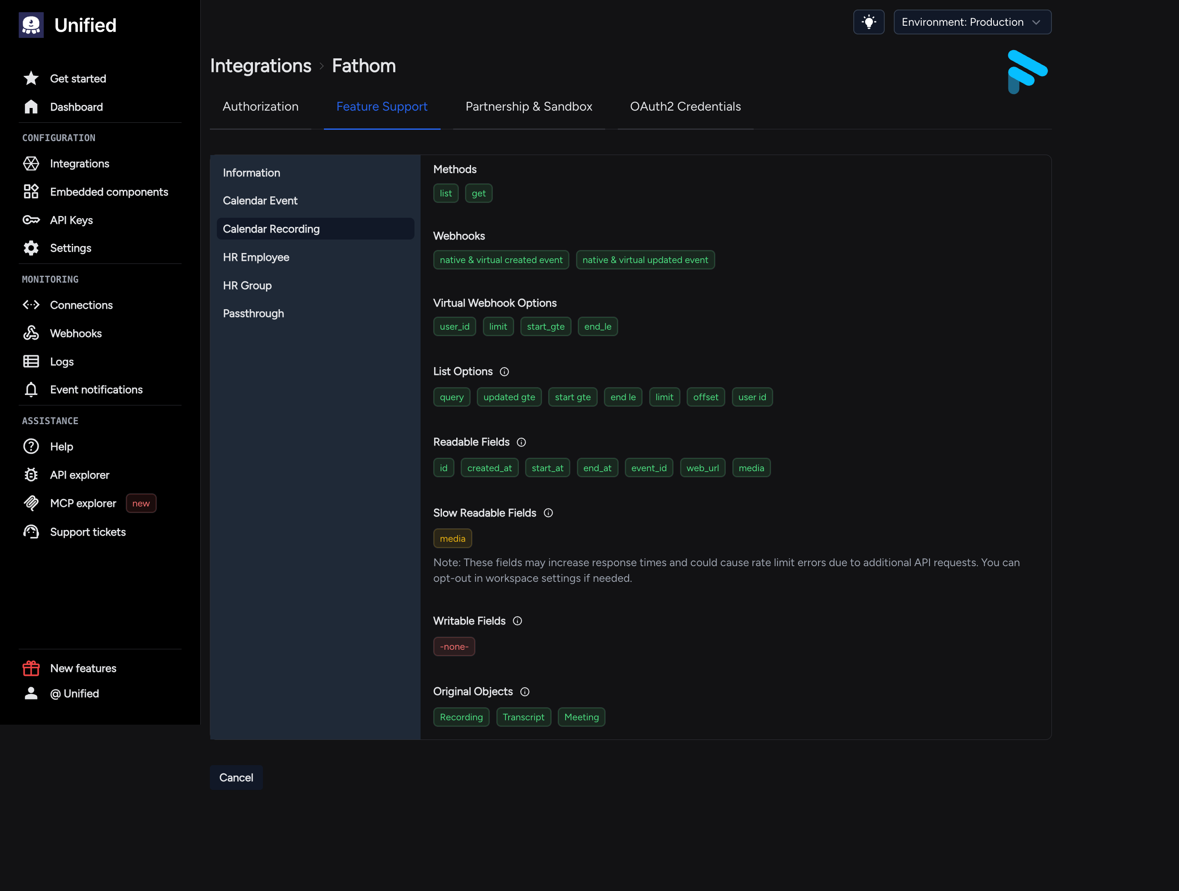
Task: Switch to OAuth2 Credentials tab
Action: (685, 106)
